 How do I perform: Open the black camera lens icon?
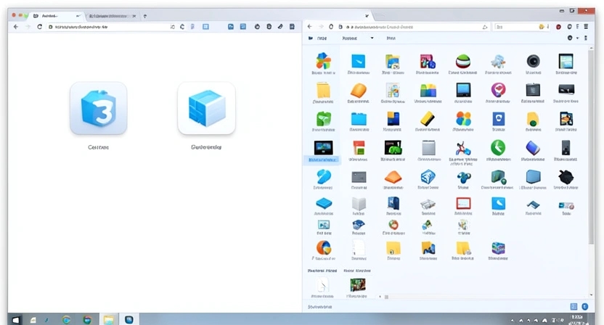(533, 61)
